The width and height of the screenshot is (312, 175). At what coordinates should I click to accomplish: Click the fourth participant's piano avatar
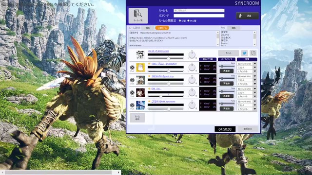[x=140, y=105]
